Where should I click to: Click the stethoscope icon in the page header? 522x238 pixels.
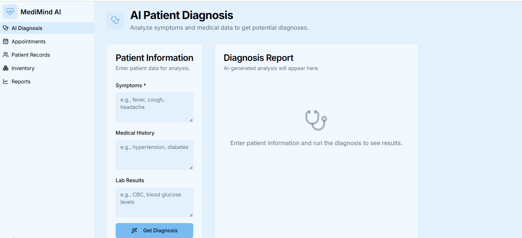[115, 20]
